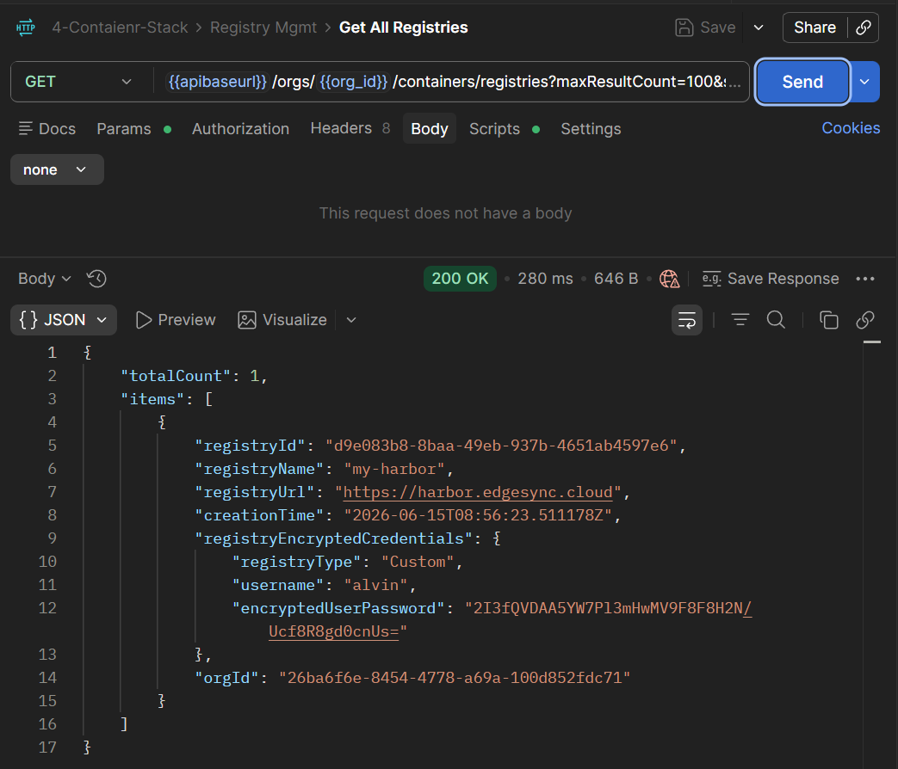Click the totalCount key on line 2
Screen dimensions: 898x769
(x=176, y=375)
